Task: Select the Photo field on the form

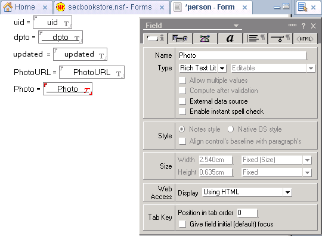Action: point(67,89)
